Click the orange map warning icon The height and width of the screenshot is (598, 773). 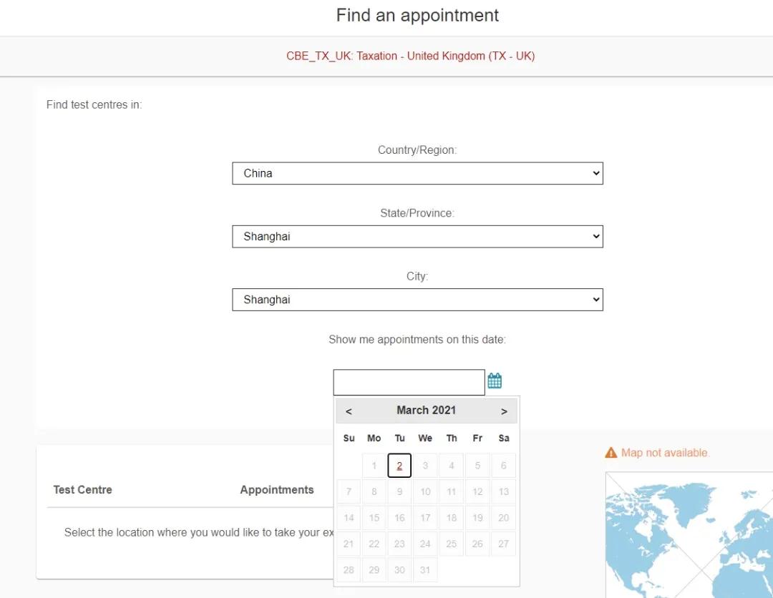click(x=611, y=453)
